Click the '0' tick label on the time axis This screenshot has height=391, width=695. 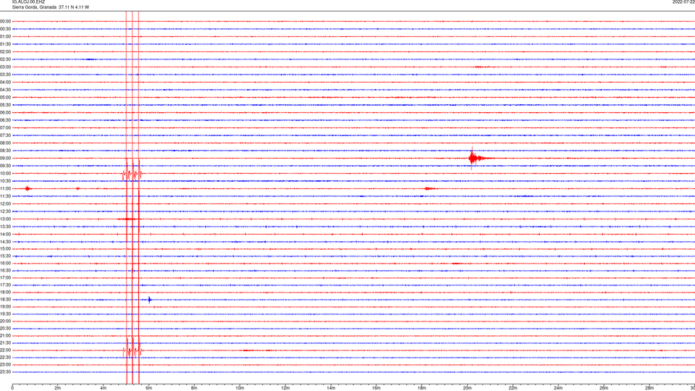tap(12, 388)
